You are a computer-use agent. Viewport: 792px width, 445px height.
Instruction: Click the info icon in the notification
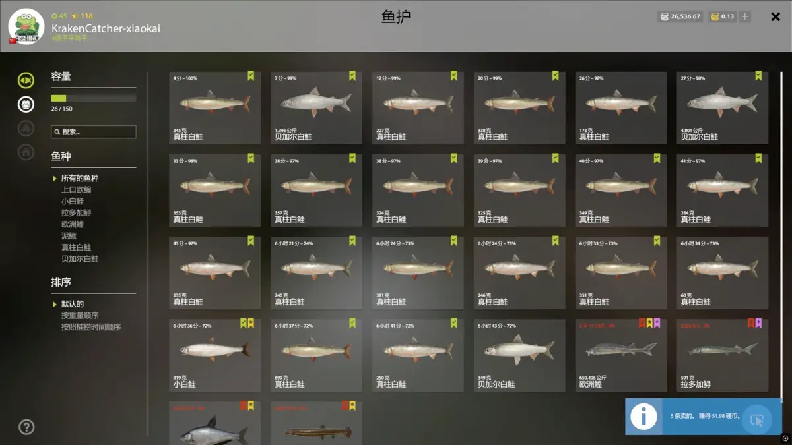point(643,416)
